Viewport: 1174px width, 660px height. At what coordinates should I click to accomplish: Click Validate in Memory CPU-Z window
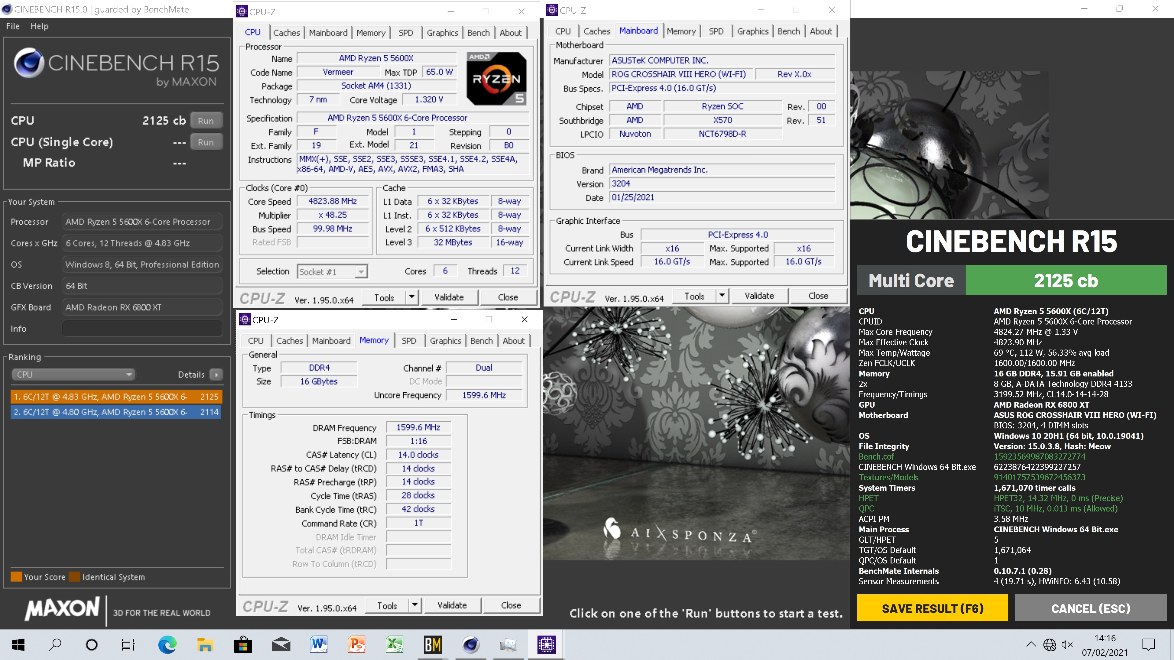click(452, 605)
